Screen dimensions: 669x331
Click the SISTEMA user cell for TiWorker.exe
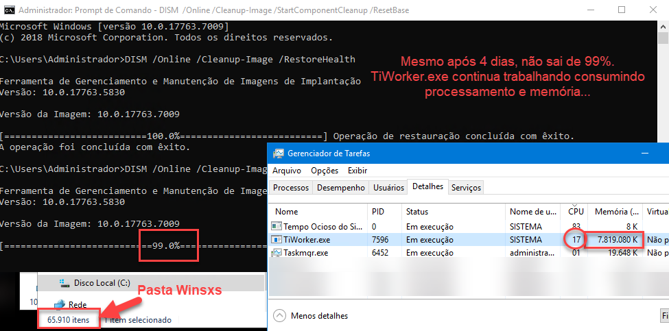526,240
